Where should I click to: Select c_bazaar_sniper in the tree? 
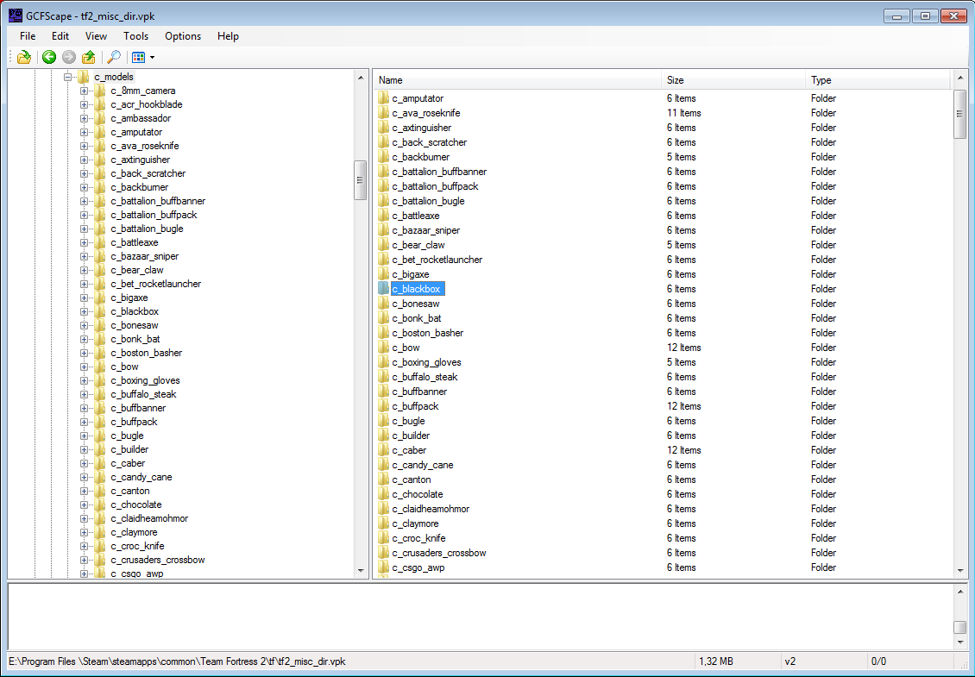[145, 256]
